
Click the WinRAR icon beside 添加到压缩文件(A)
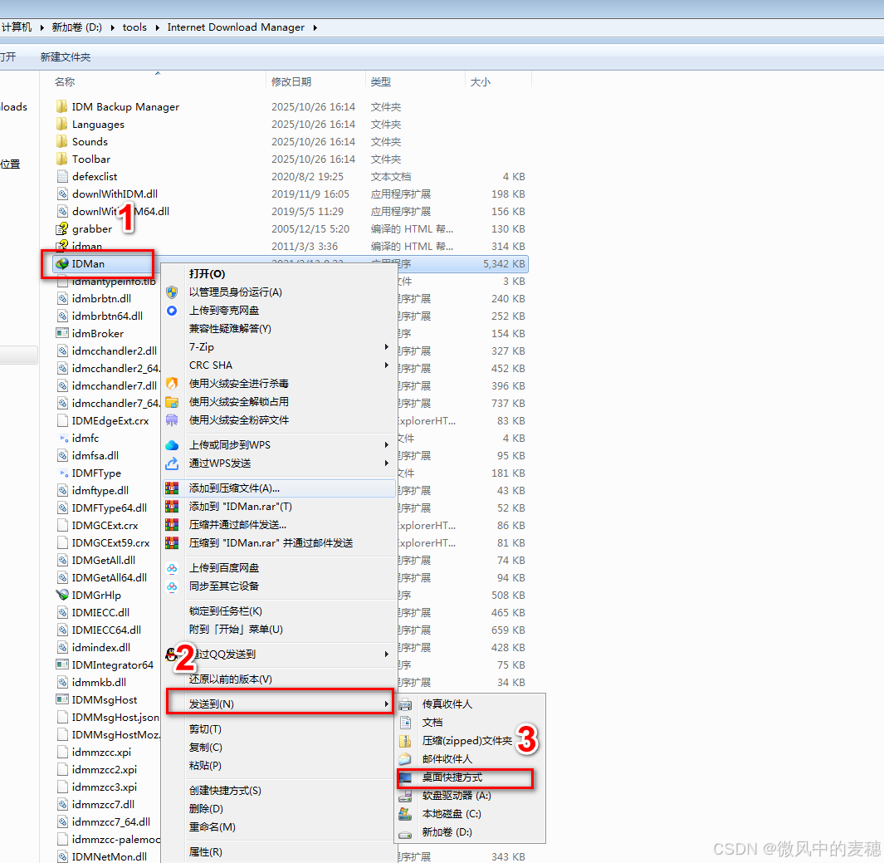172,488
